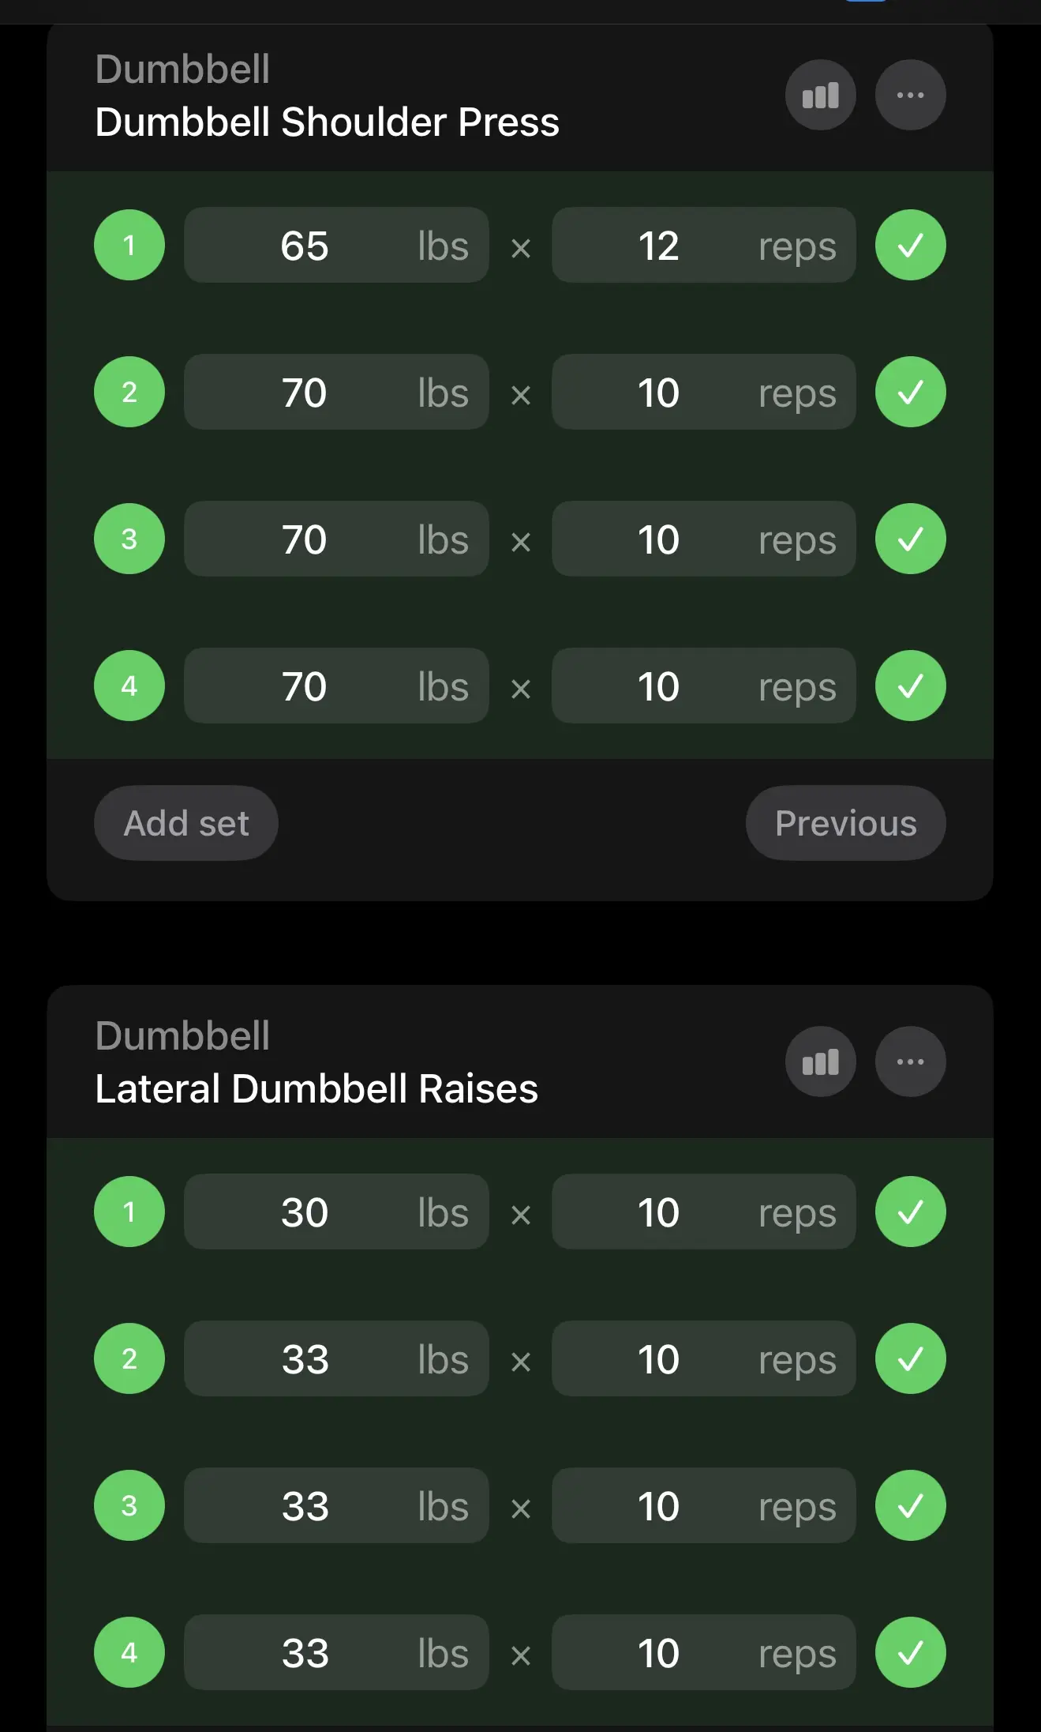
Task: Tap set 4 badge of Lateral Raises
Action: (129, 1653)
